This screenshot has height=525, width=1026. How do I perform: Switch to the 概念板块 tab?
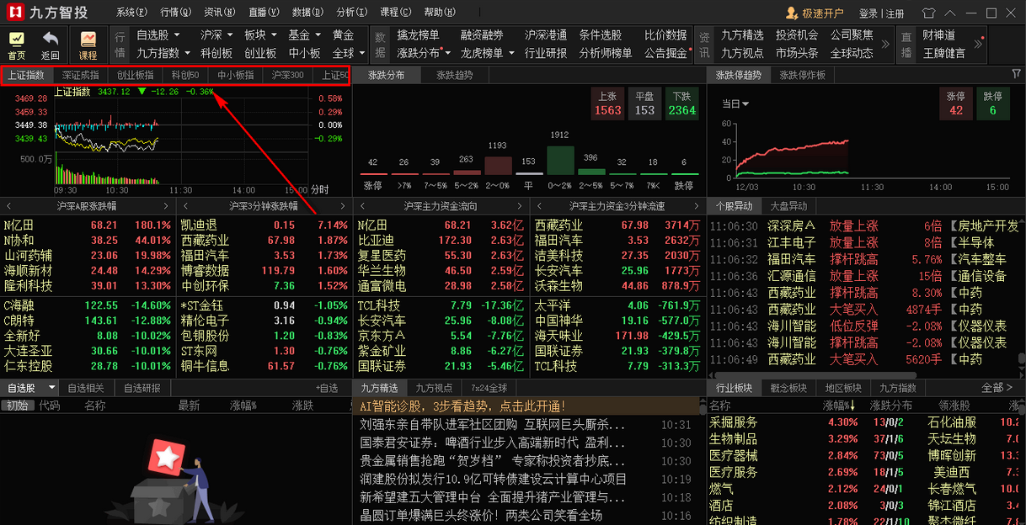click(x=788, y=388)
